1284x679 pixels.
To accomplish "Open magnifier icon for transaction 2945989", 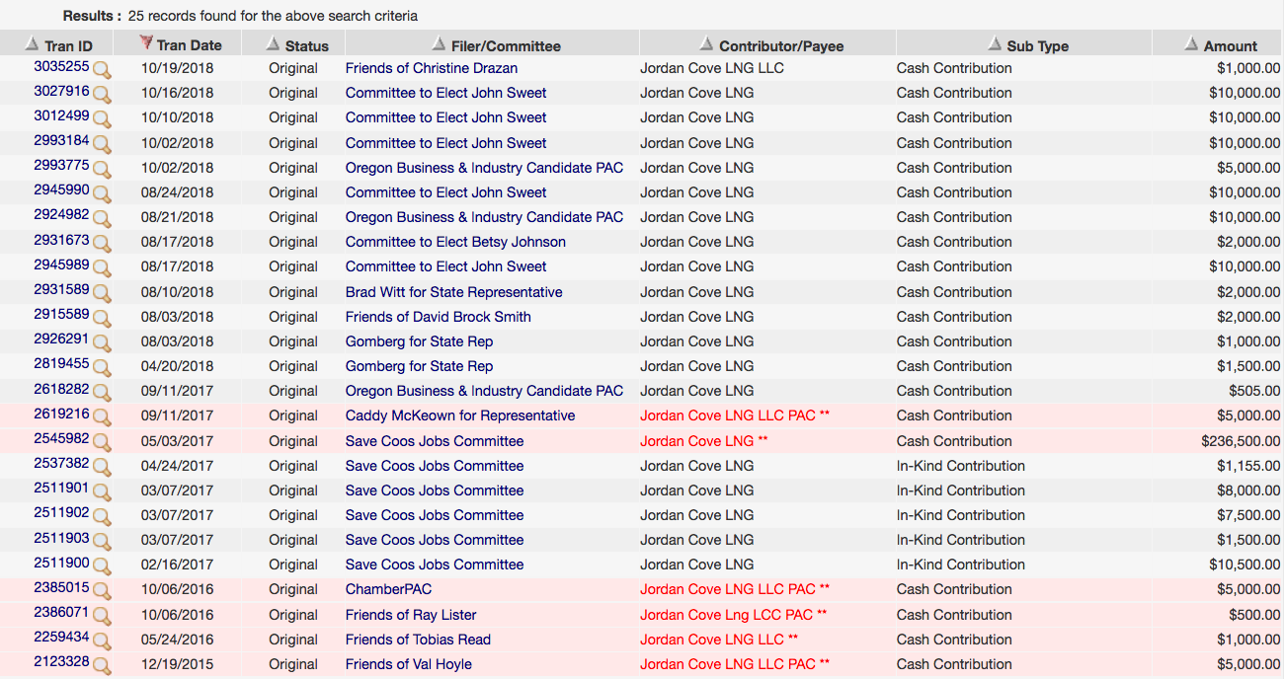I will 102,268.
